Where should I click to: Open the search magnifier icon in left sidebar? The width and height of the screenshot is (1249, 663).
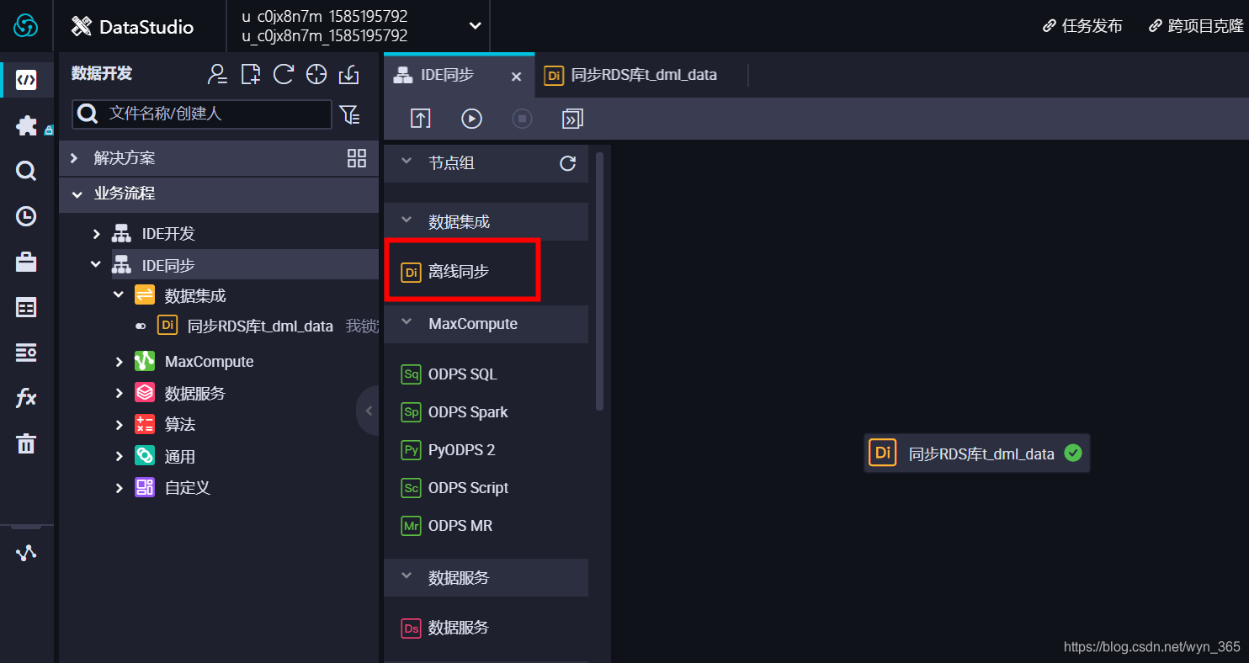[26, 172]
